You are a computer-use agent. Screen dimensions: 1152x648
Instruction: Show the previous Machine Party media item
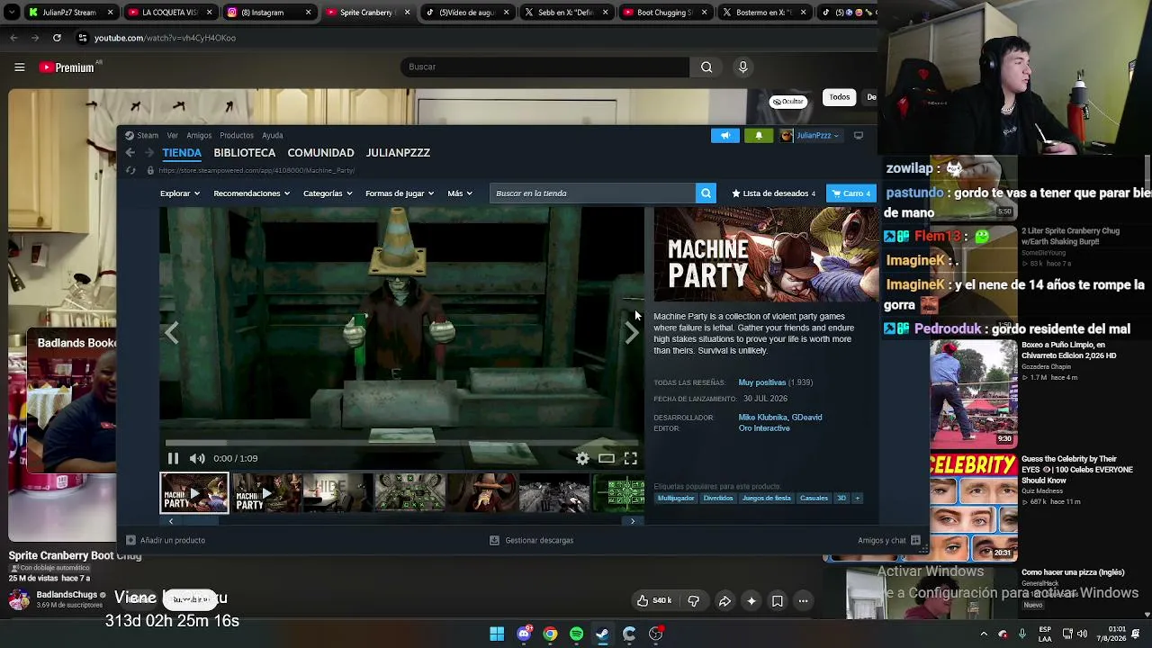click(x=171, y=333)
